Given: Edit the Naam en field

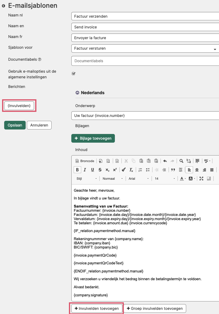Looking at the screenshot, I should point(145,27).
